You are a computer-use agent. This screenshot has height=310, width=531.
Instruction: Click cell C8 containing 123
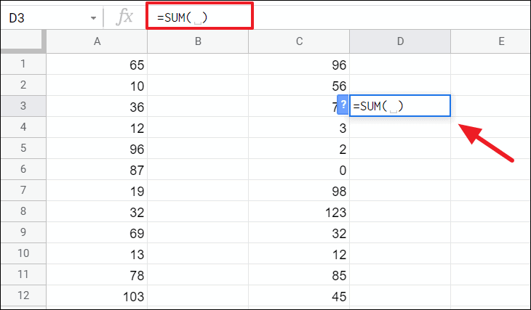point(299,211)
